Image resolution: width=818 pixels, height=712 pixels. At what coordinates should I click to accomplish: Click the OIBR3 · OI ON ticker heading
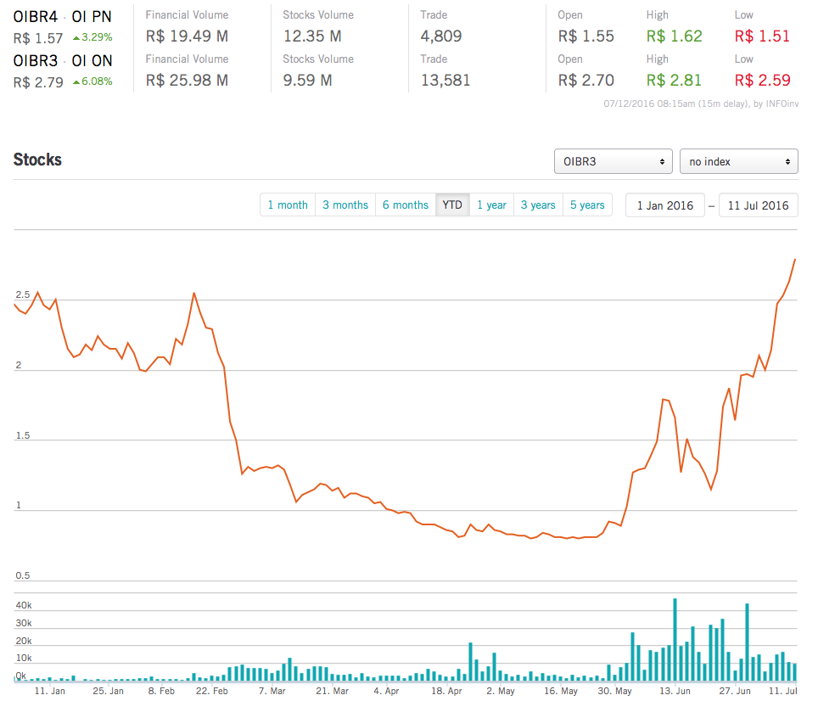click(x=63, y=60)
